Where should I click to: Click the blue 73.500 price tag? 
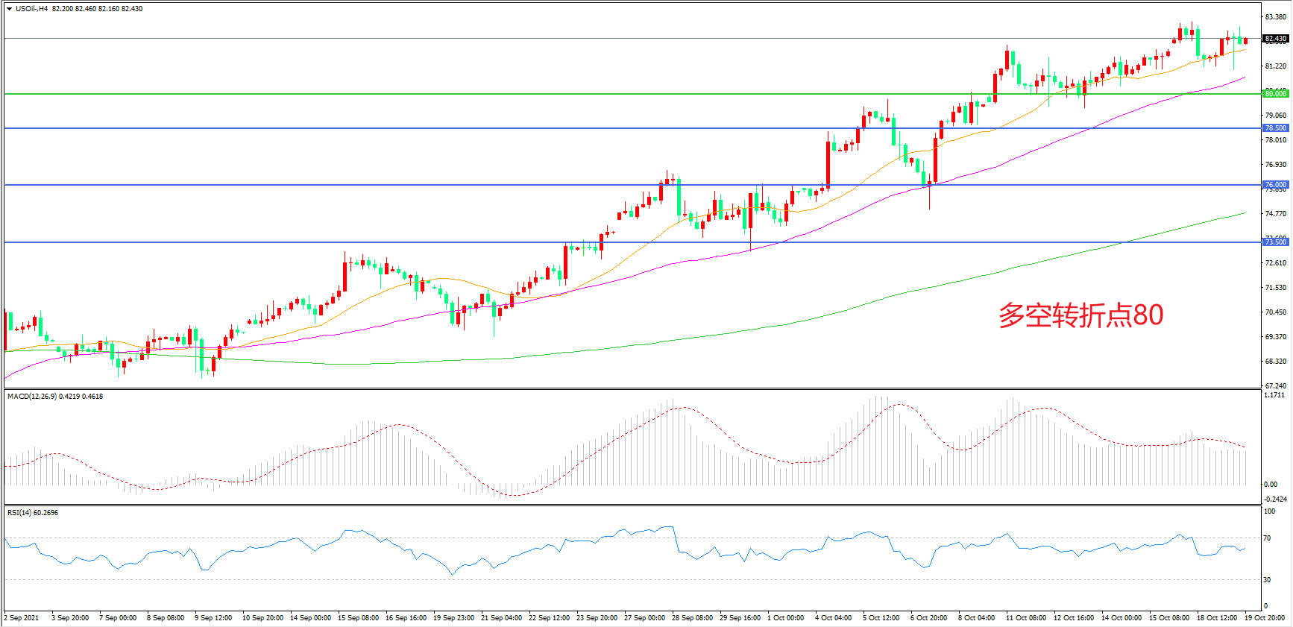(x=1275, y=242)
